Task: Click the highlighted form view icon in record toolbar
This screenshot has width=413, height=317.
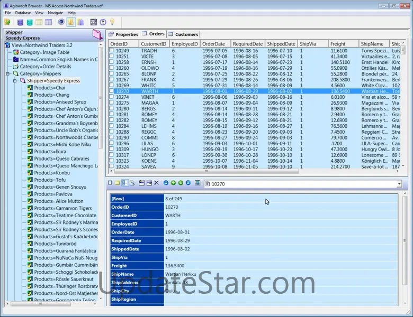Action: 124,183
